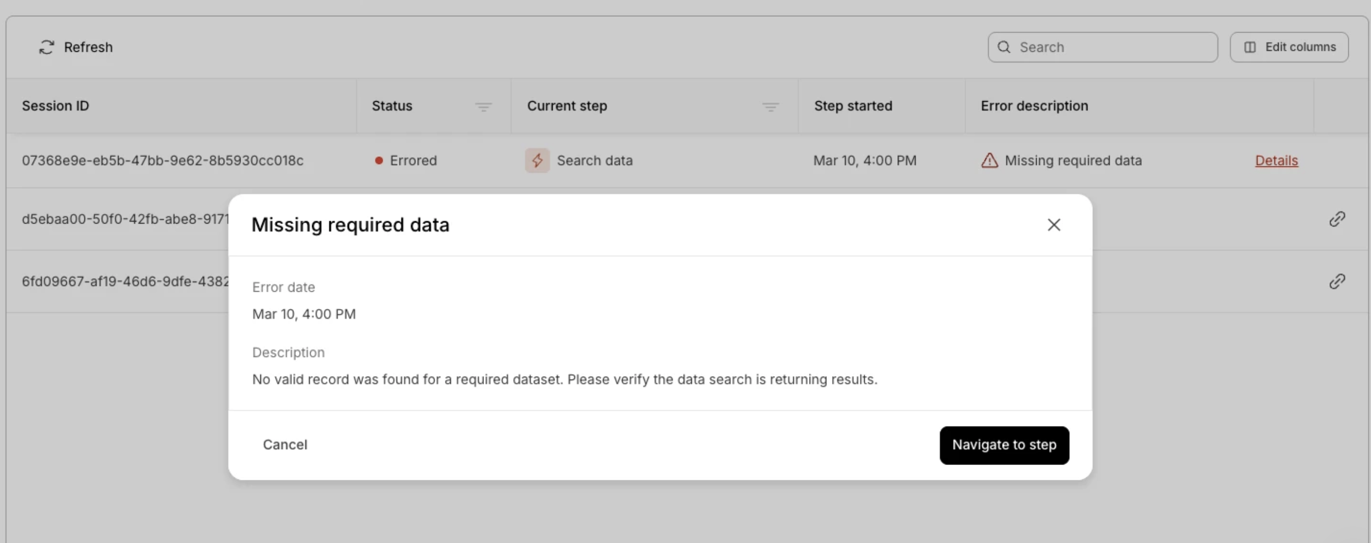The image size is (1371, 543).
Task: Focus the Search input field
Action: point(1112,47)
